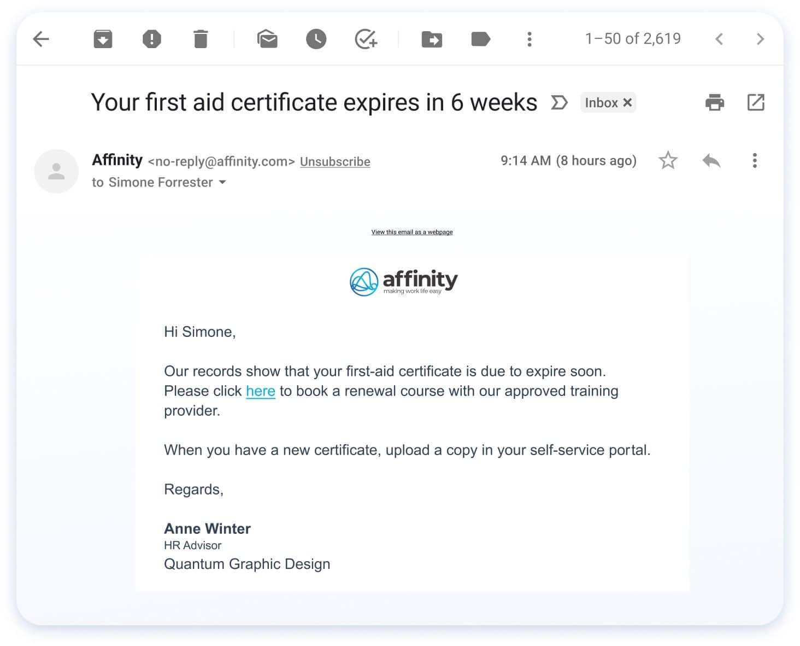Delete this email with the trash icon

(x=201, y=39)
